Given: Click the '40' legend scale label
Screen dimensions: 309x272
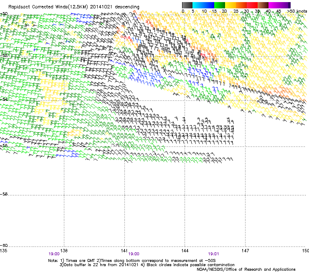Looking at the screenshot, I should (x=268, y=11).
